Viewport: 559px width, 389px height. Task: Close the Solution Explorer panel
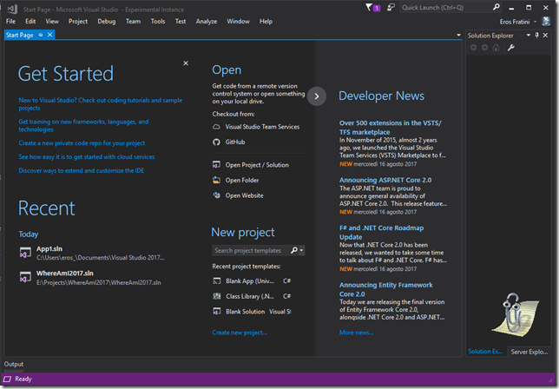point(545,35)
